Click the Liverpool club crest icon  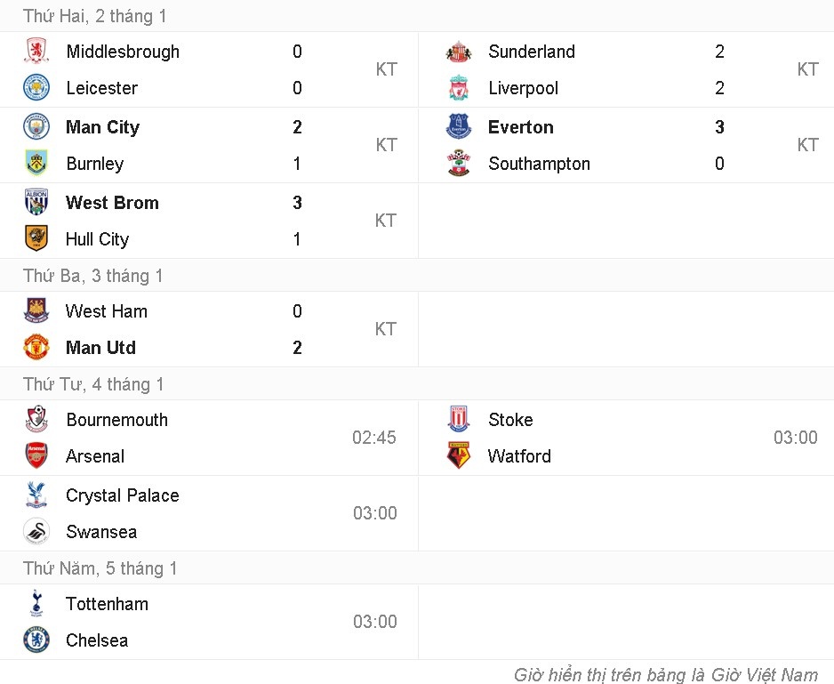[459, 88]
